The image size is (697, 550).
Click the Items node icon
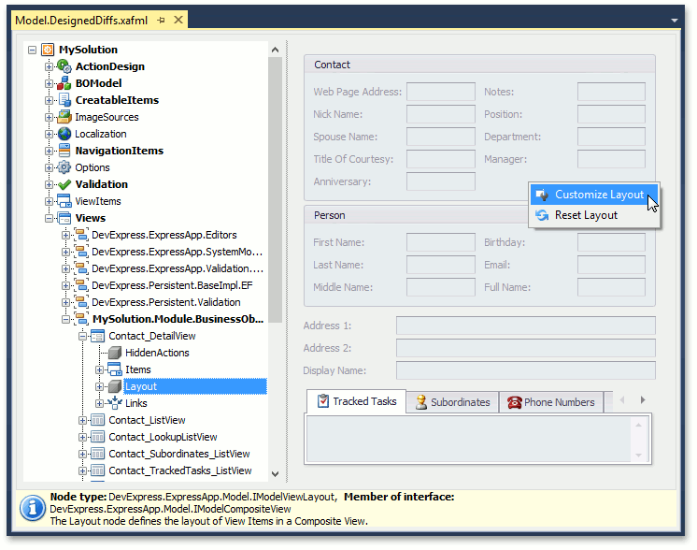point(115,369)
